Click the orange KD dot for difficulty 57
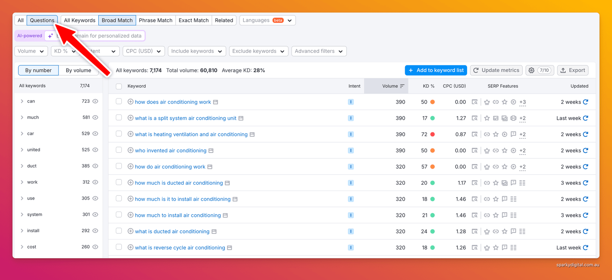 click(433, 167)
